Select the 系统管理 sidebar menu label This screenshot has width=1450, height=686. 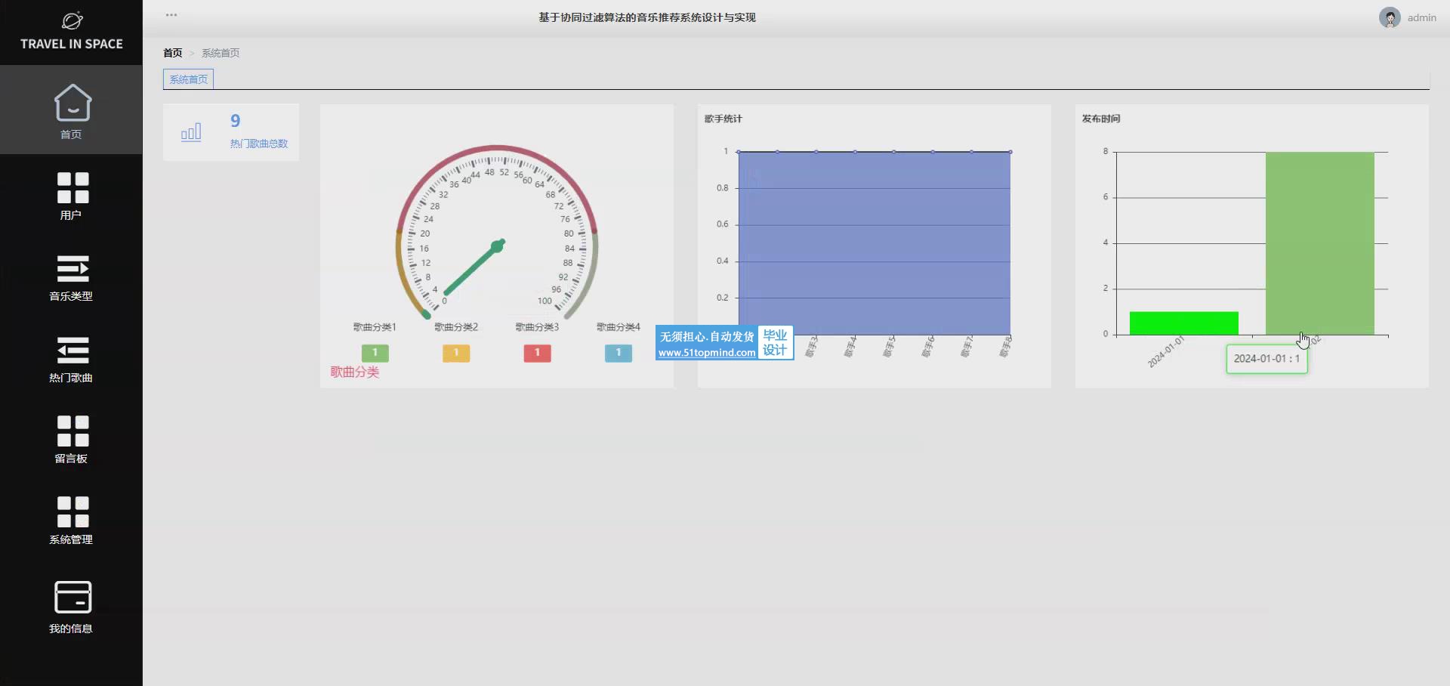(71, 539)
